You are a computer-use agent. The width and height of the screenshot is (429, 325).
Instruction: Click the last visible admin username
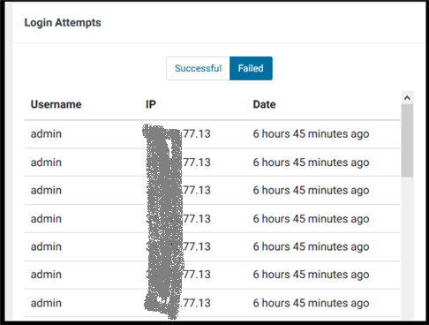tap(46, 303)
